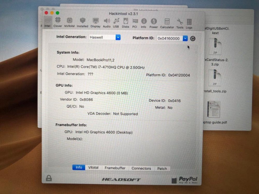Click the Hackintool v2.3.1 window title
Image resolution: width=259 pixels, height=194 pixels.
point(123,14)
